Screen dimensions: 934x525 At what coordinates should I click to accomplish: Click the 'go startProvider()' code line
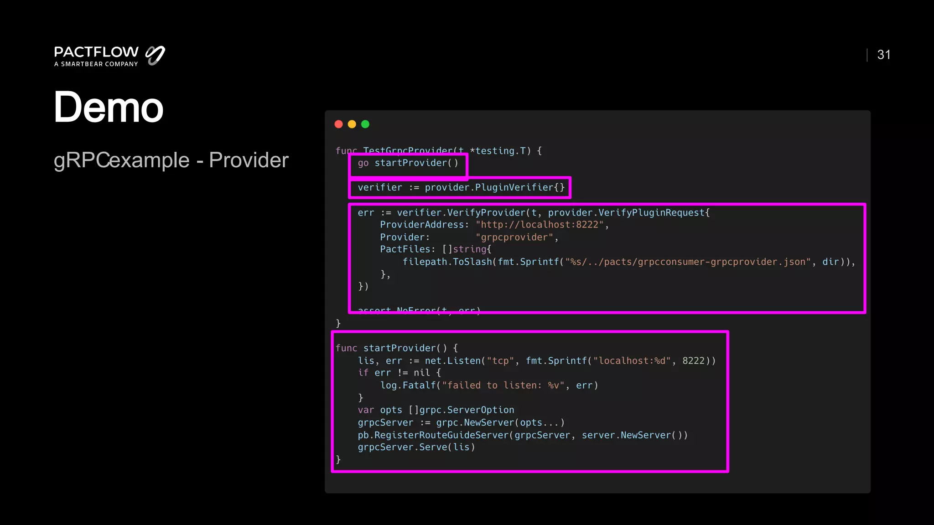pyautogui.click(x=408, y=163)
